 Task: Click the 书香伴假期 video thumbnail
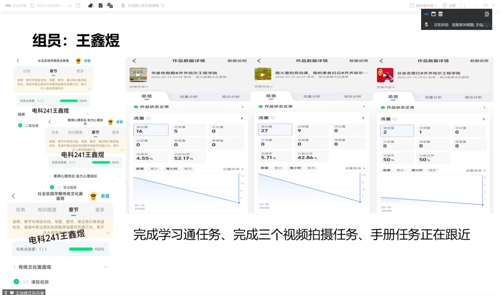click(x=138, y=75)
